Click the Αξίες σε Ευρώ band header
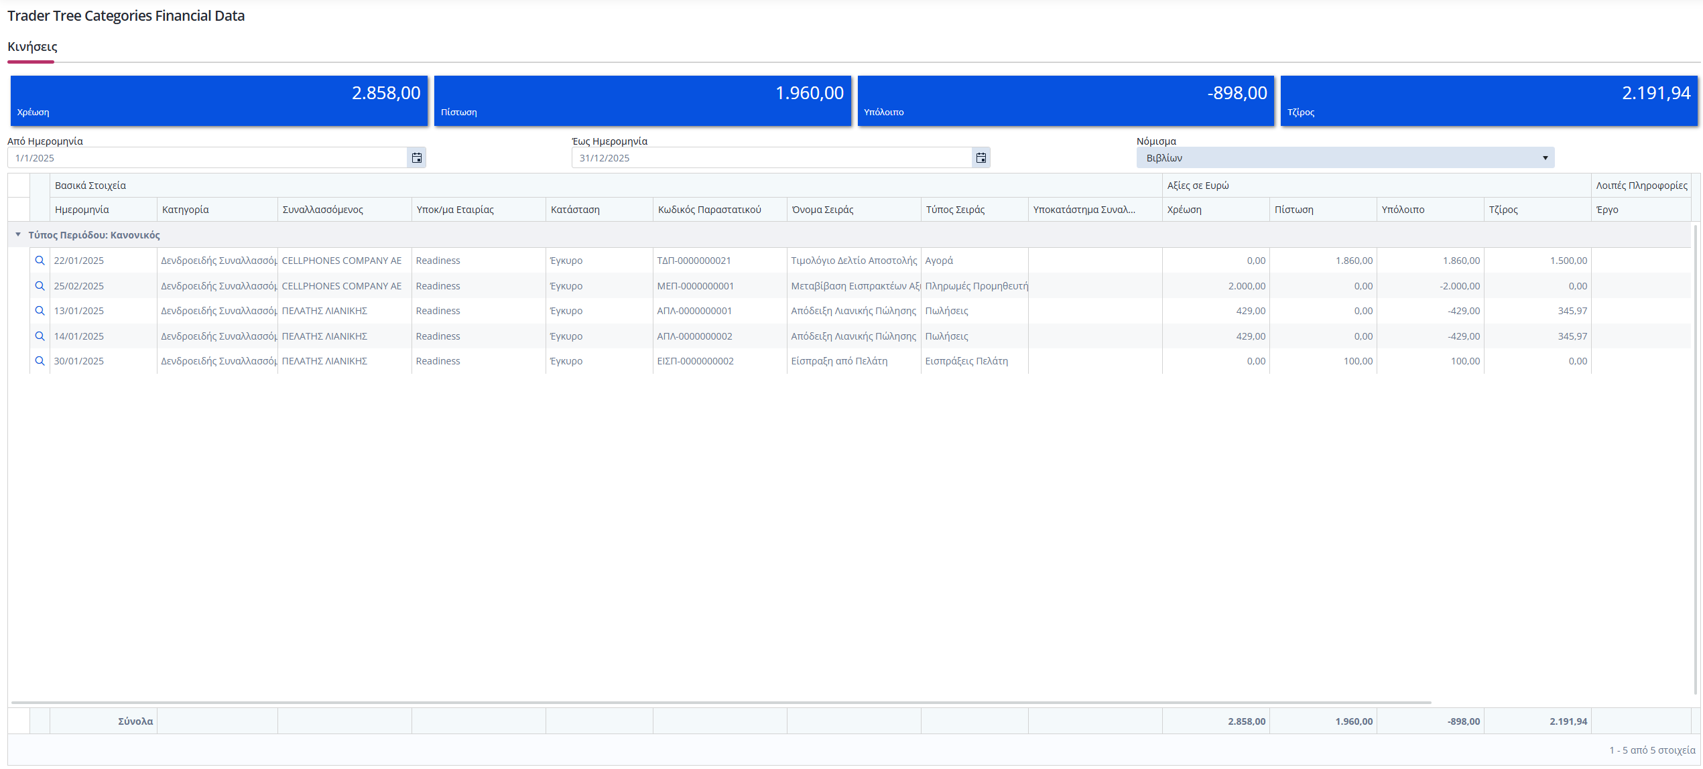Screen dimensions: 1703x769 tap(1377, 186)
